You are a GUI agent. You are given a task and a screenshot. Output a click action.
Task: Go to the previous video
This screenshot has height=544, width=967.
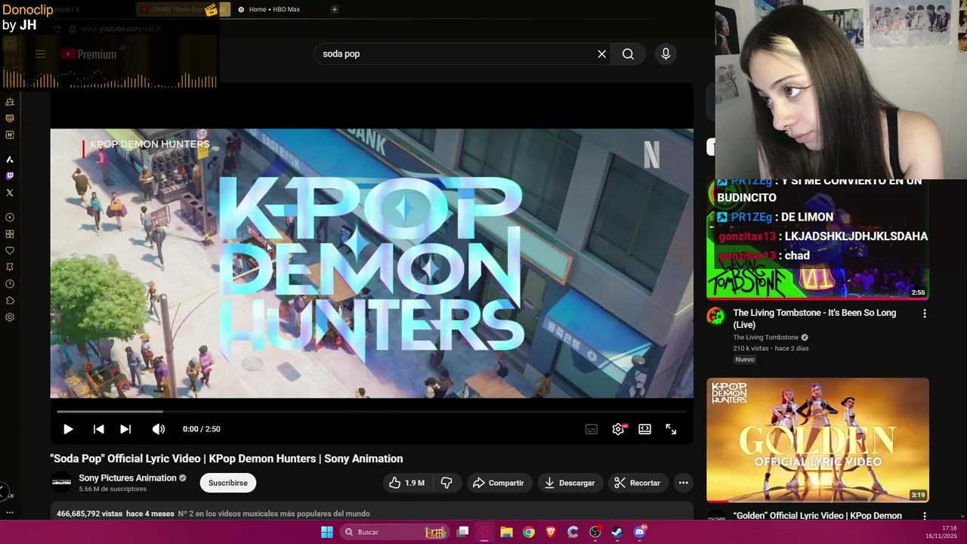(x=98, y=429)
